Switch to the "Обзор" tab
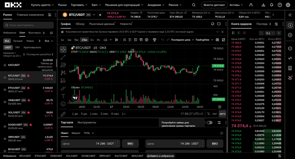This screenshot has width=295, height=159. (x=80, y=24)
